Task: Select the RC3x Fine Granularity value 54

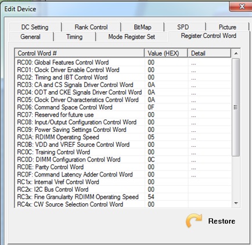Action: pyautogui.click(x=151, y=197)
